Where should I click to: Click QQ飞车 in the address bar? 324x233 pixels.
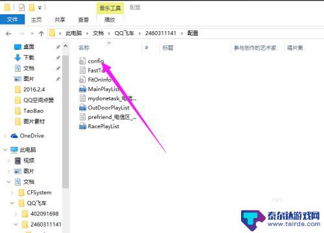pyautogui.click(x=124, y=33)
